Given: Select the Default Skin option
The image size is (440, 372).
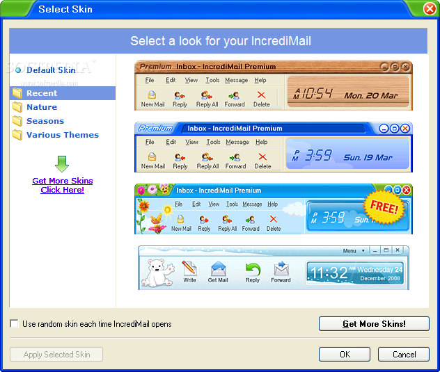Looking at the screenshot, I should coord(51,70).
